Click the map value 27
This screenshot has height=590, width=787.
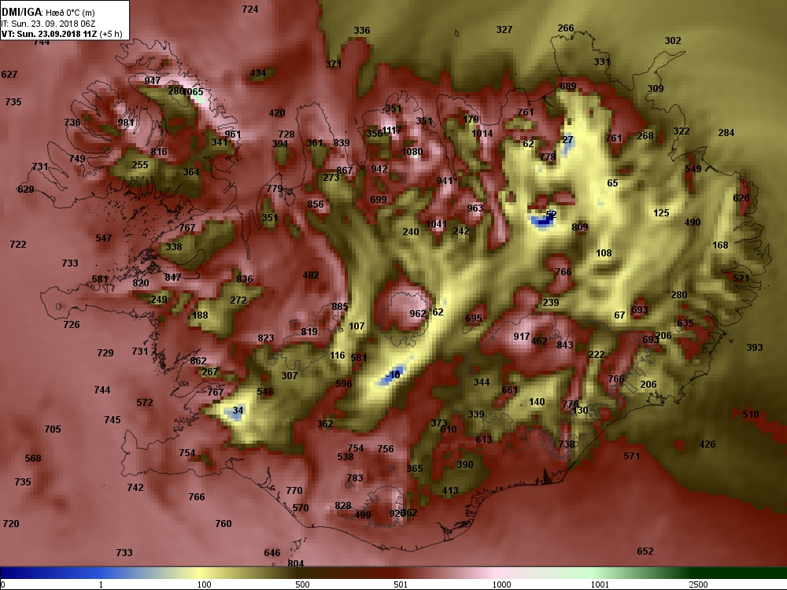coord(567,140)
